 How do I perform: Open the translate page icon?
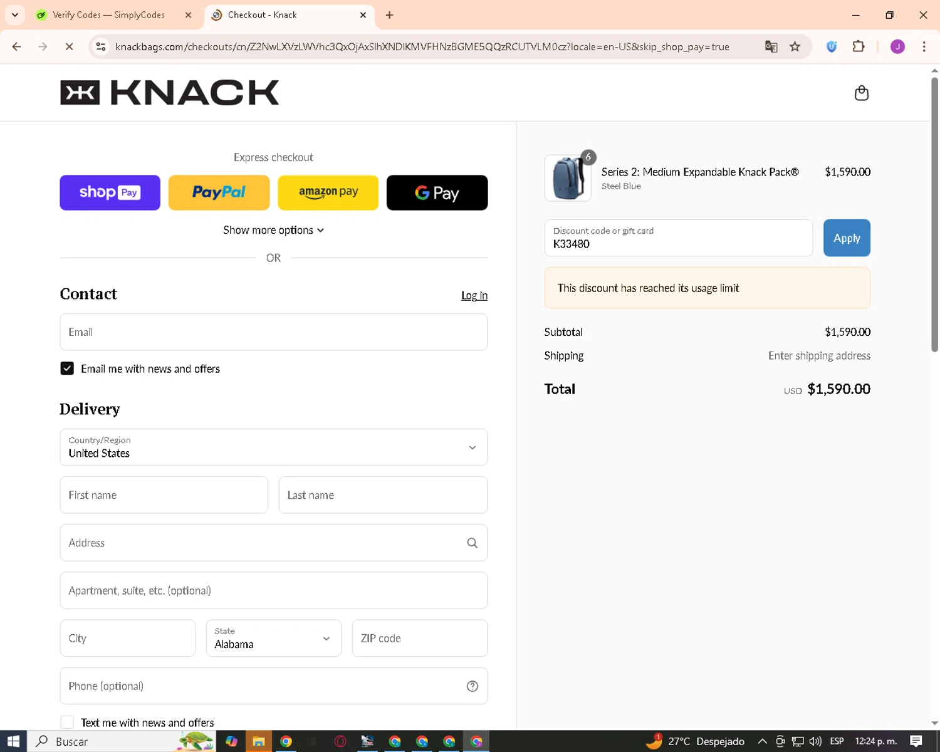pyautogui.click(x=771, y=46)
